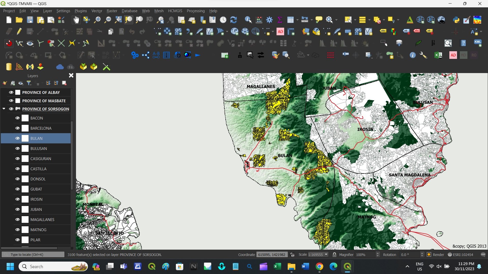Viewport: 488px width, 274px height.
Task: Toggle visibility of PROVINCE OF ALBAY layer
Action: click(x=11, y=92)
